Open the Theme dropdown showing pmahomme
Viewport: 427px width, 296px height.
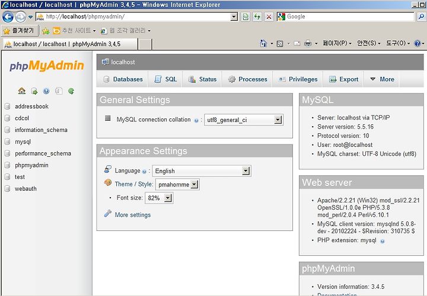[x=177, y=184]
